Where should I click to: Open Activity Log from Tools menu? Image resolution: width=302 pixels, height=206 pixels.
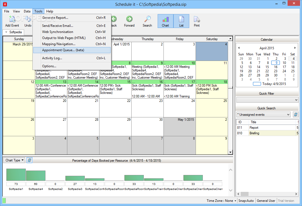coord(72,58)
